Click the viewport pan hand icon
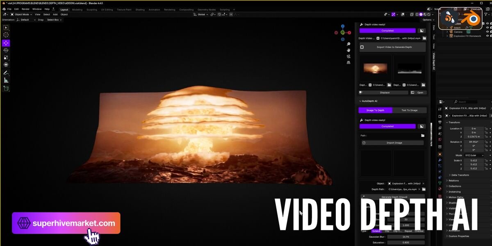The height and width of the screenshot is (246, 492). pos(348,50)
